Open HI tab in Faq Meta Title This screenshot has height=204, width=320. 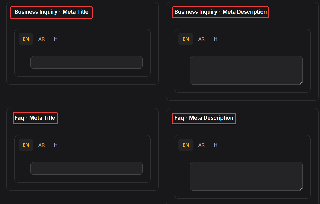(56, 145)
